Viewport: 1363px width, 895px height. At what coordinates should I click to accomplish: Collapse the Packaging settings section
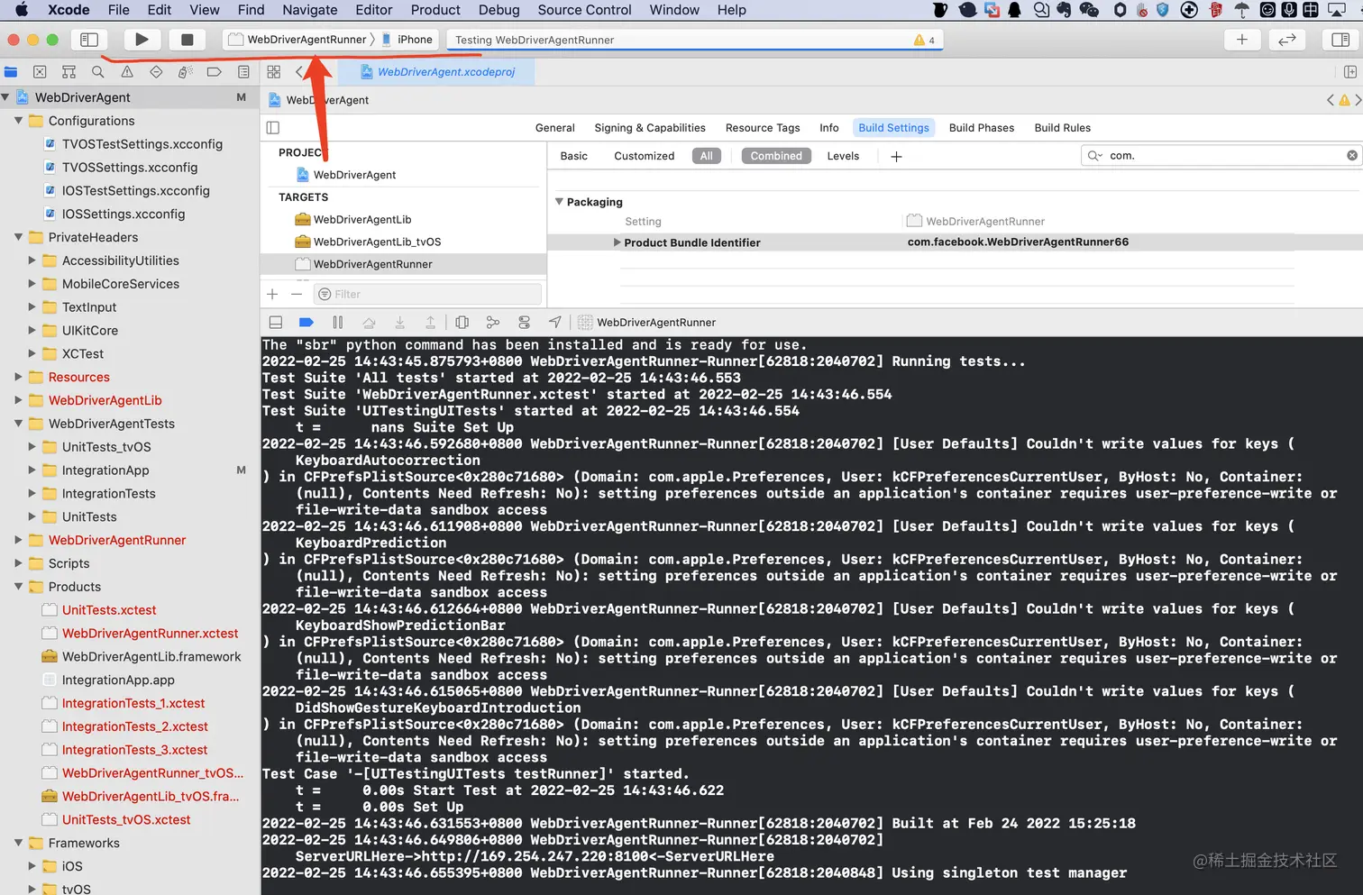point(559,202)
